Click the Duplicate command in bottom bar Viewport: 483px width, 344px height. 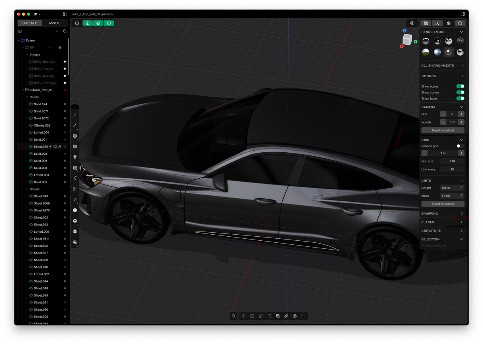pos(269,316)
